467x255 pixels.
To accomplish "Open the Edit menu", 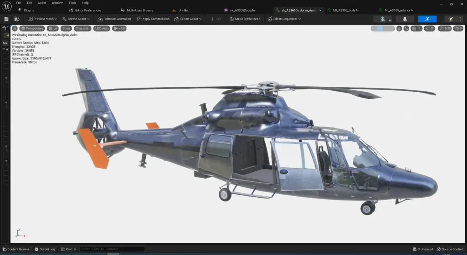I will 30,3.
